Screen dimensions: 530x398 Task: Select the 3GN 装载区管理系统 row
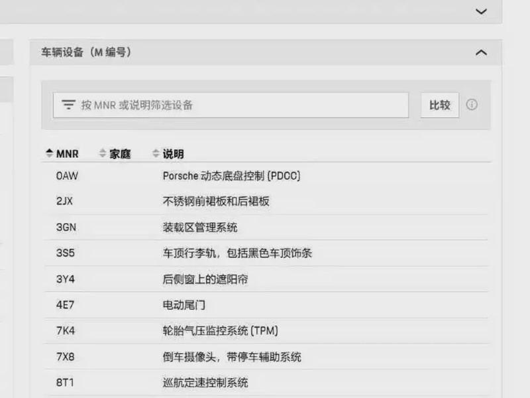(x=265, y=228)
